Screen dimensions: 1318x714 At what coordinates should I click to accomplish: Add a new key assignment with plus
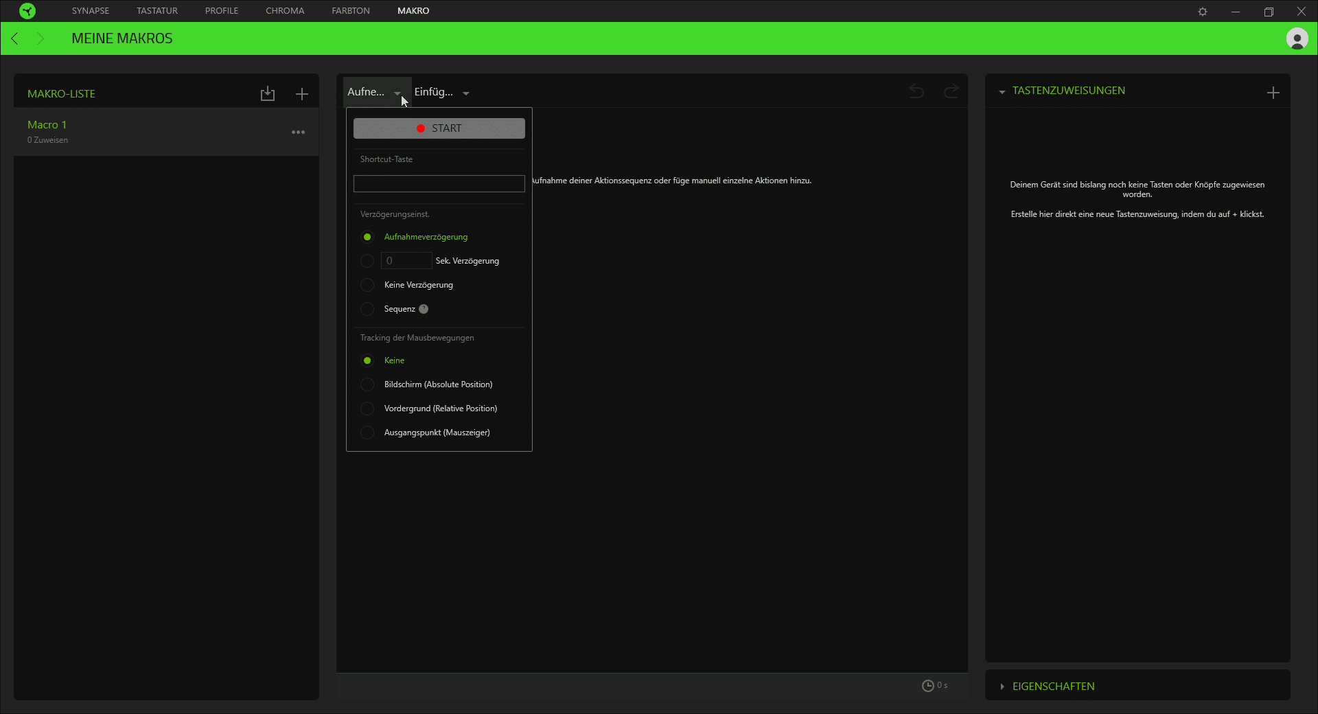(1273, 93)
